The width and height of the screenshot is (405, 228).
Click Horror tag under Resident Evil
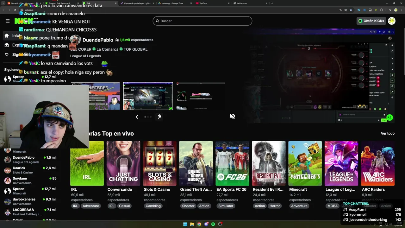pos(275,206)
